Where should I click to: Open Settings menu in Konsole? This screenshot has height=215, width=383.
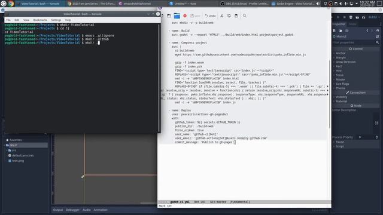[x=56, y=20]
